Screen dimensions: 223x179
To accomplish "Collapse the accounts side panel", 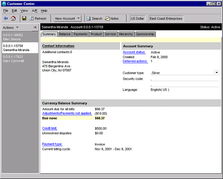I will [x=35, y=27].
